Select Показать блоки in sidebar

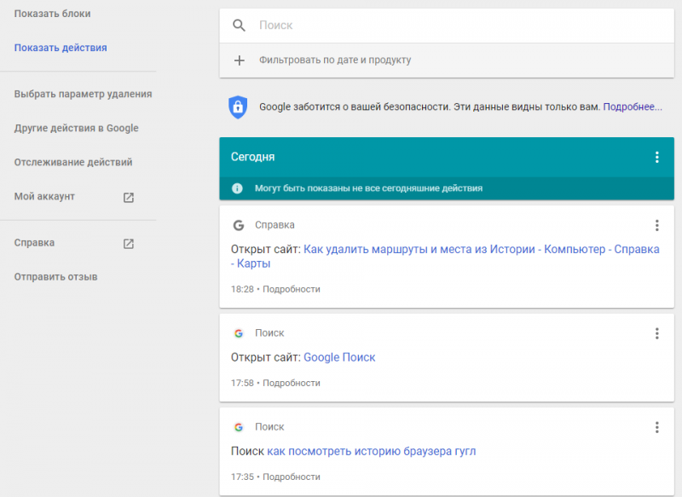click(x=52, y=14)
